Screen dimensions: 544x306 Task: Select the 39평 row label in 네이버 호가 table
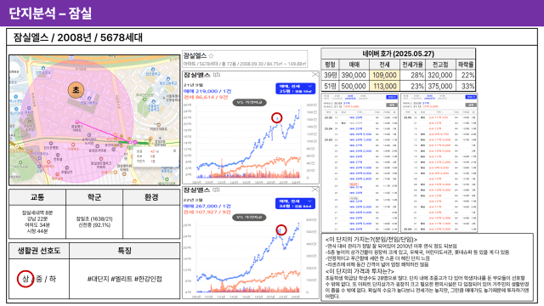(331, 76)
